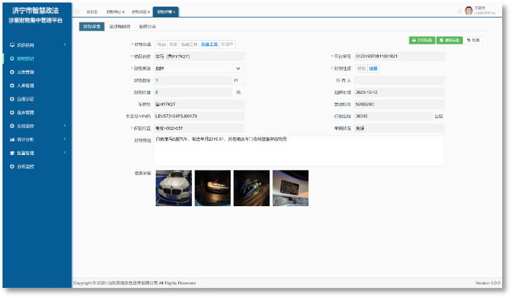
Task: Choose 证据 for property nature
Action: click(x=373, y=68)
